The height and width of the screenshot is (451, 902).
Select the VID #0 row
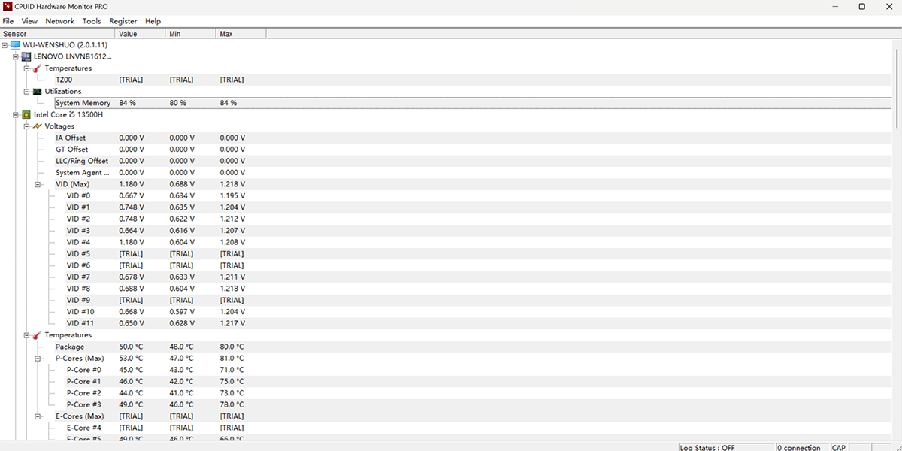click(x=479, y=195)
